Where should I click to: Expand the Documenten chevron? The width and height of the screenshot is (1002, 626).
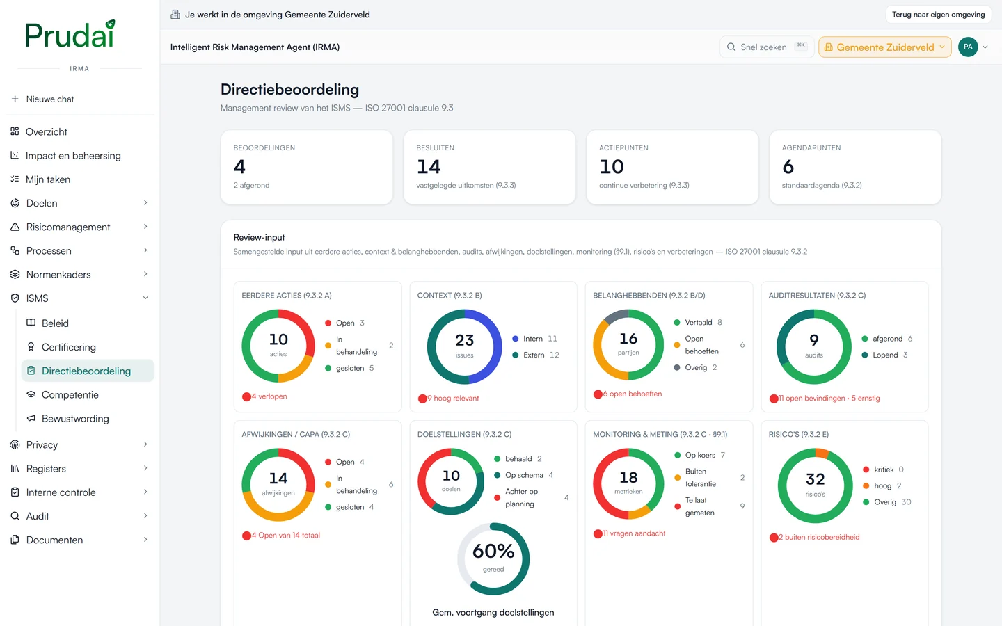pyautogui.click(x=145, y=540)
